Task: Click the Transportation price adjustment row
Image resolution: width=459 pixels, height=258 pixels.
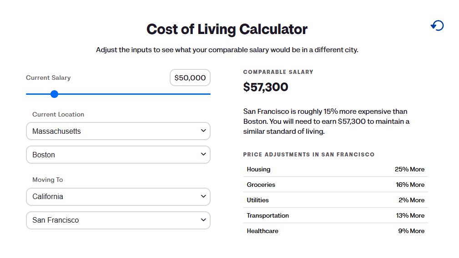Action: [x=335, y=215]
